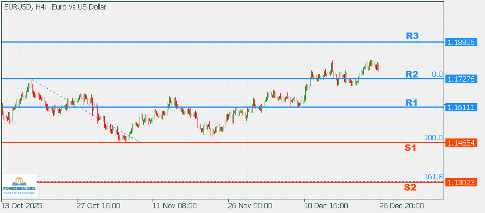The width and height of the screenshot is (485, 213).
Task: Click the Fibonacci 100.0 level label
Action: 434,137
